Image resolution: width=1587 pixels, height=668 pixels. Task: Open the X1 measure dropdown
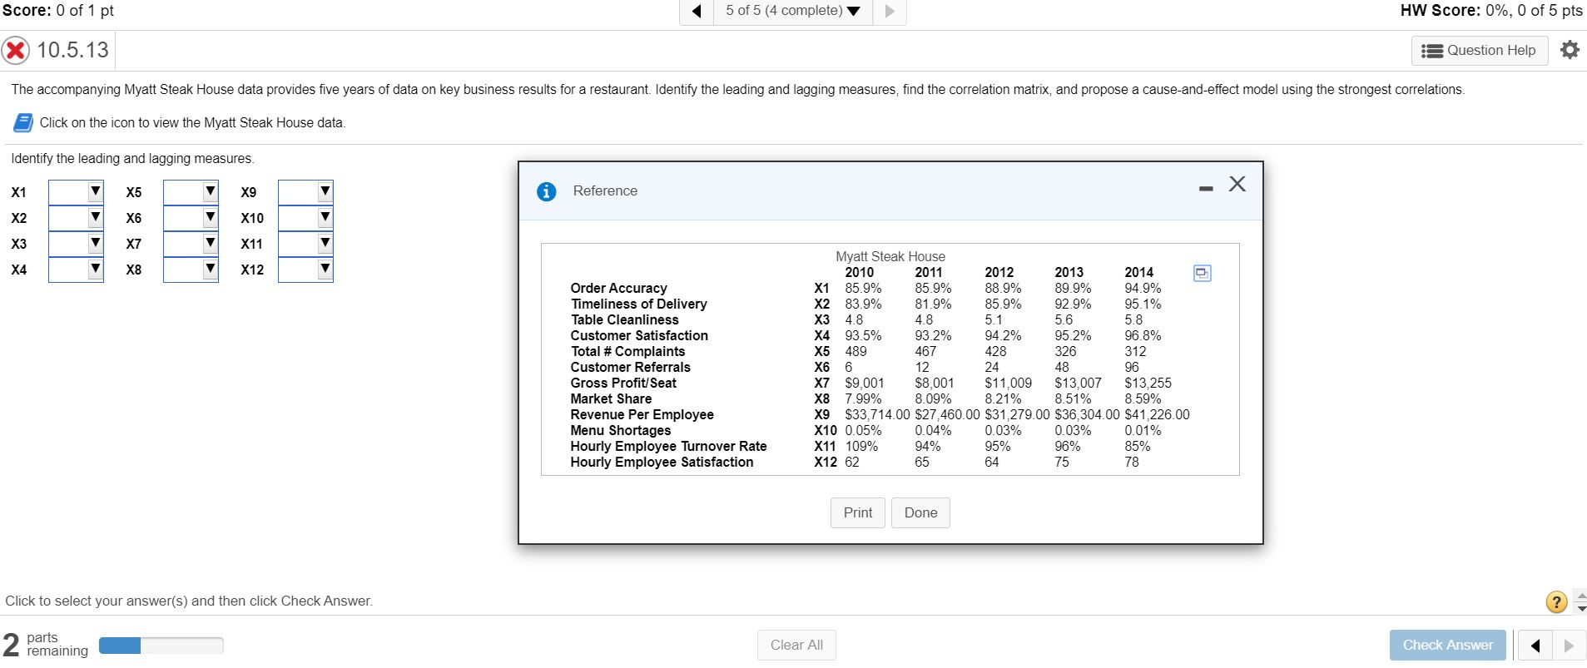pos(76,192)
